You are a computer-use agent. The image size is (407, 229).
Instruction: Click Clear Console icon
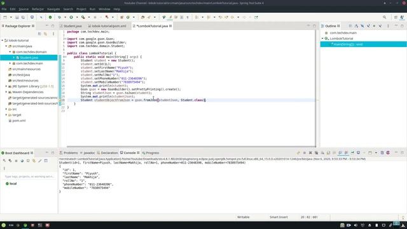click(x=322, y=153)
